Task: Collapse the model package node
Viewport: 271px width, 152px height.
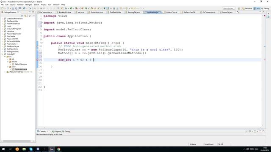Action: (x=8, y=62)
